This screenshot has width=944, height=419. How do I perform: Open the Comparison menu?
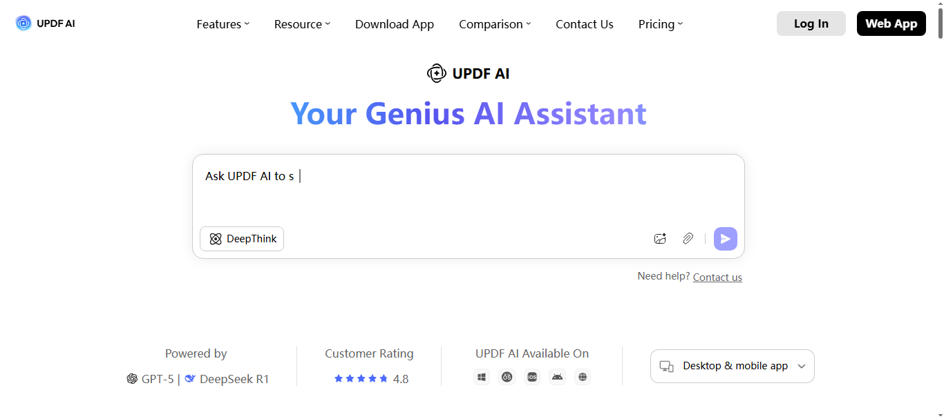(494, 23)
